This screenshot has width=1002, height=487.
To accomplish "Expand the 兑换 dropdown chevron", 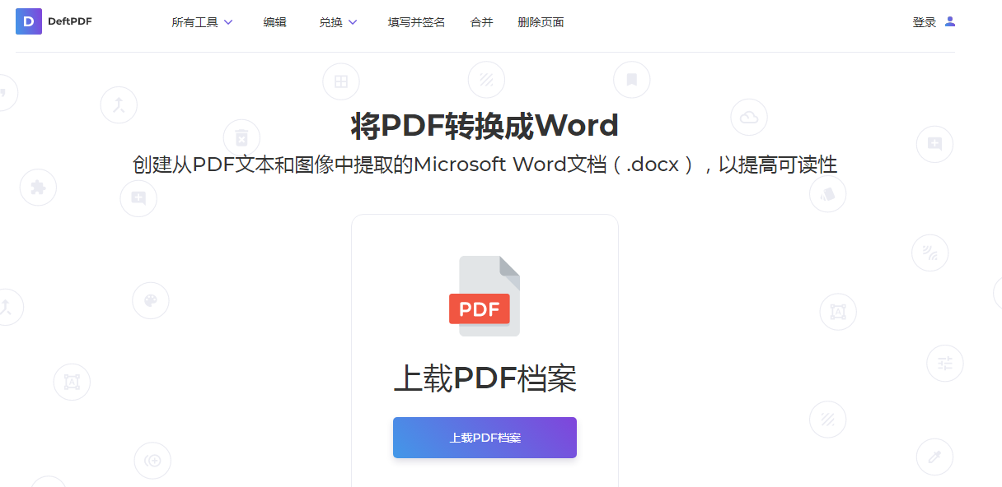I will [353, 22].
